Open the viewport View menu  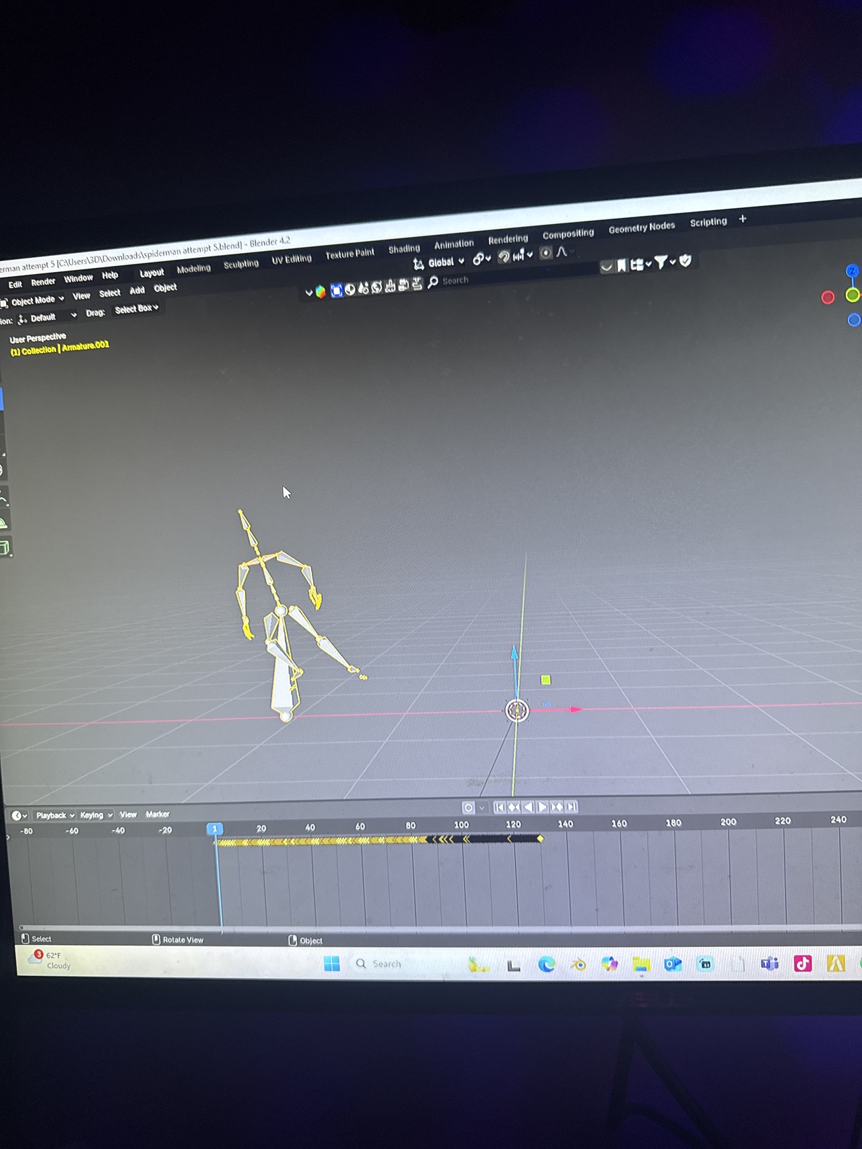click(x=81, y=296)
